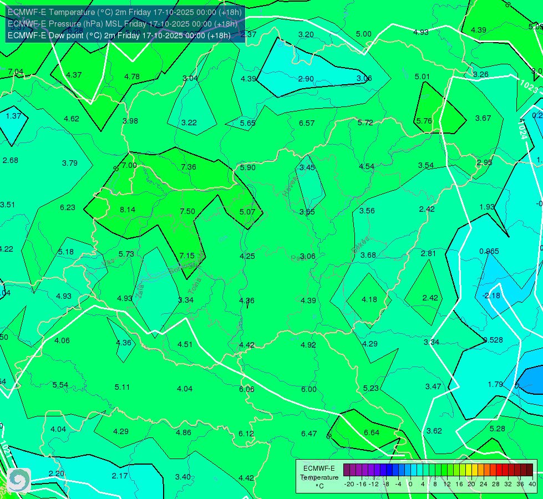543x499 pixels.
Task: Click the 6.06 temperature value
Action: click(x=247, y=389)
